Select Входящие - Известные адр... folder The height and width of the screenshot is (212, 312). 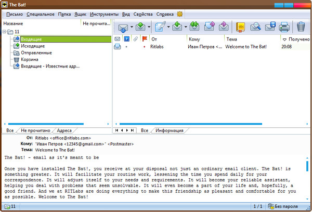point(50,66)
